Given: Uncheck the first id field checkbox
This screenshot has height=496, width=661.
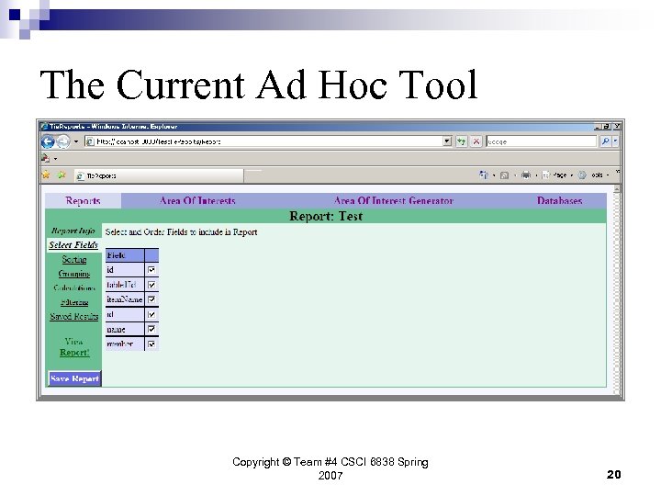Looking at the screenshot, I should 151,269.
